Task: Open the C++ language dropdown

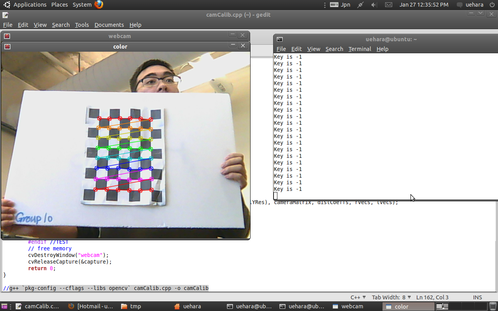Action: 358,297
